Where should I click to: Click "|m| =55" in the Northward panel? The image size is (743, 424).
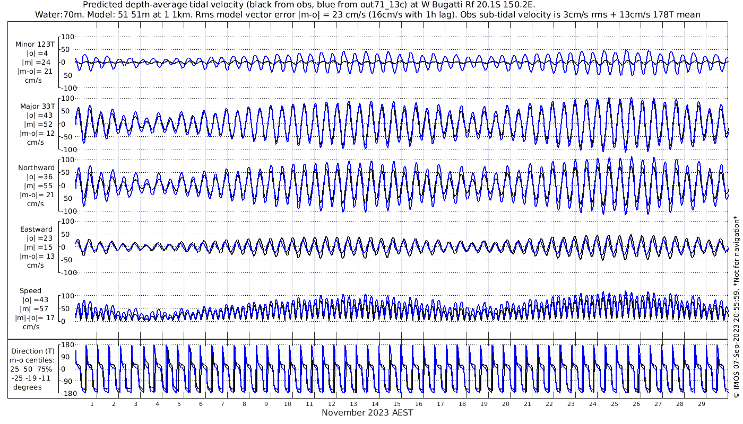coord(38,186)
